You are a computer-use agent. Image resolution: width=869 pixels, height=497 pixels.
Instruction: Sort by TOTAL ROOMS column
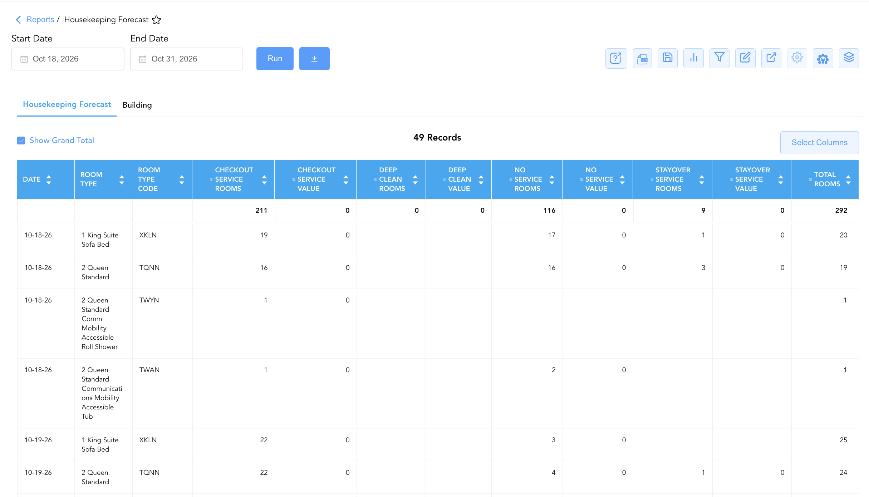coord(848,179)
